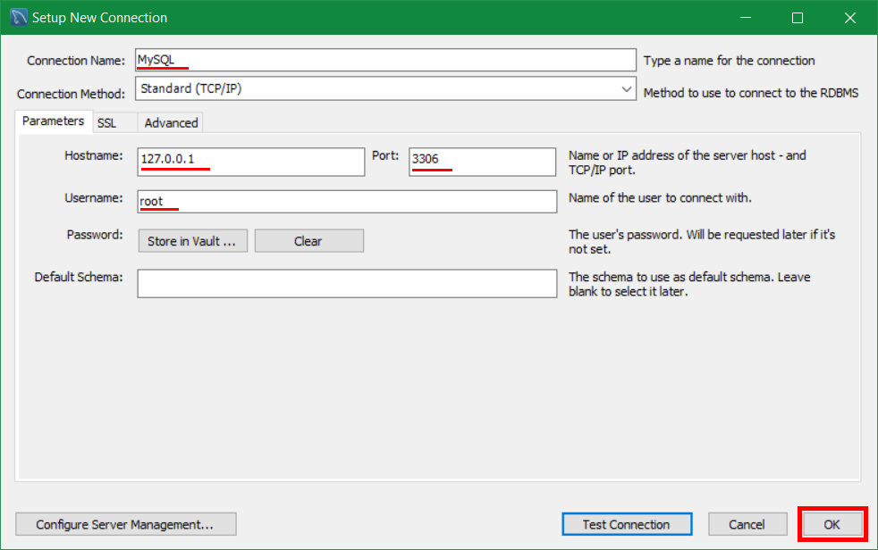Click the MySQL Workbench dolphin icon in title bar

(18, 17)
